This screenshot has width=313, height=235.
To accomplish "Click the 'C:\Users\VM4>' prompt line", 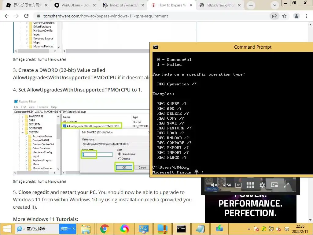I will click(x=171, y=167).
